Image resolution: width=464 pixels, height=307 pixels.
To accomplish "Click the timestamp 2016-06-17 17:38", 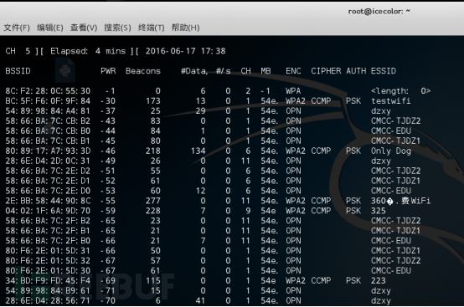I will 185,51.
